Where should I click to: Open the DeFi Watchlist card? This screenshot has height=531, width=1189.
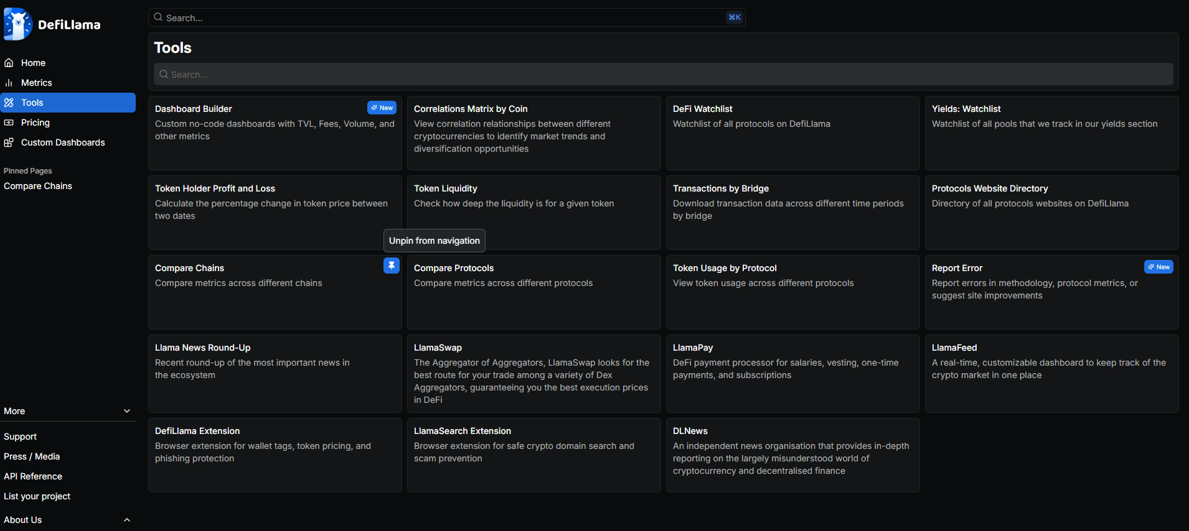pyautogui.click(x=793, y=133)
